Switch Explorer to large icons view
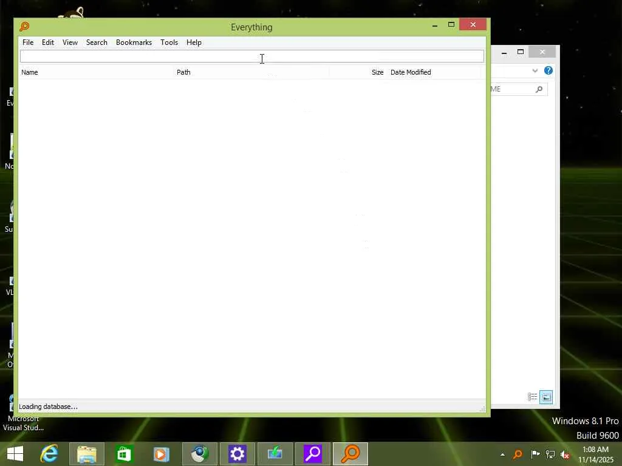This screenshot has height=466, width=622. (546, 397)
